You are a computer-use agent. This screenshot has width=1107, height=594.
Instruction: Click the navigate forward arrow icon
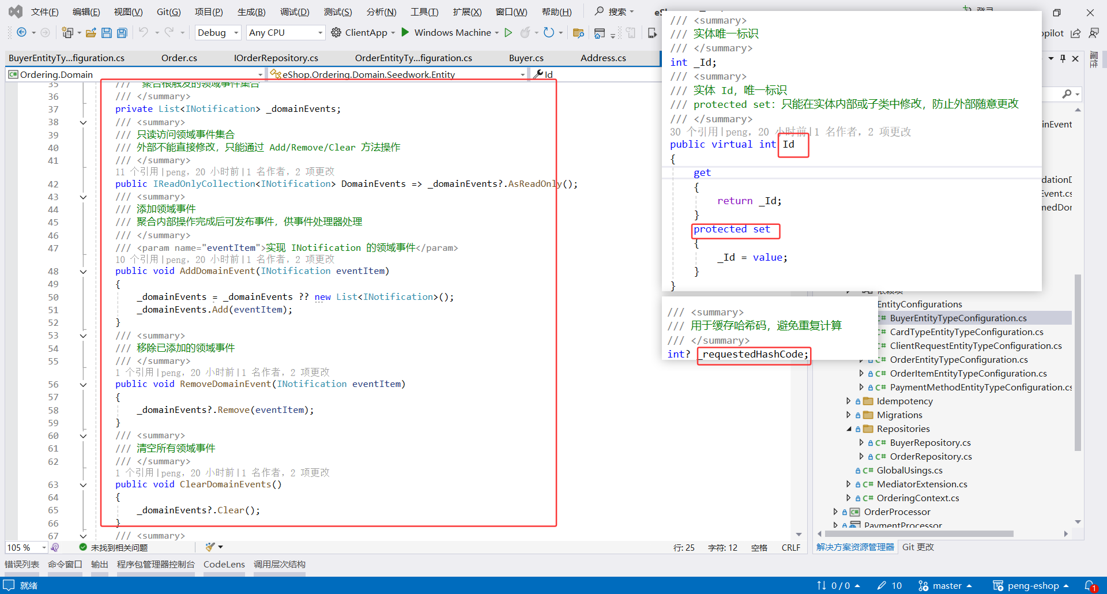[45, 32]
